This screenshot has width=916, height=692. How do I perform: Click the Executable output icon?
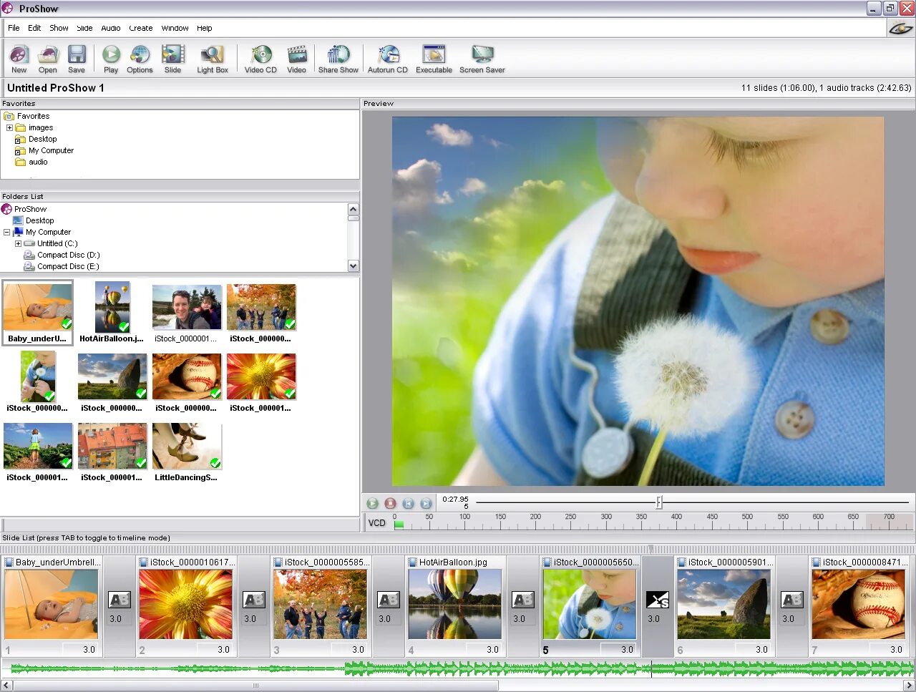coord(434,59)
